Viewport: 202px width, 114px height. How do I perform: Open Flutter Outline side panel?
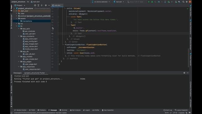click(x=190, y=11)
